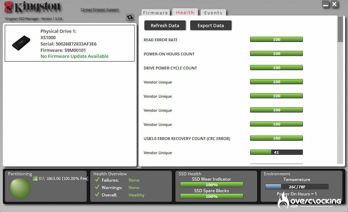Screen dimensions: 348x212
Task: Click the Failures None status value
Action: click(x=134, y=180)
